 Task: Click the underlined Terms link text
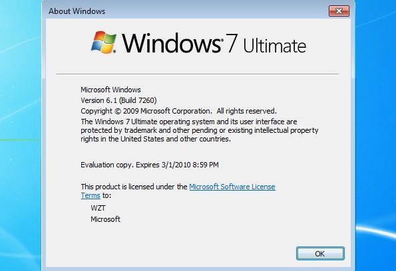click(91, 195)
